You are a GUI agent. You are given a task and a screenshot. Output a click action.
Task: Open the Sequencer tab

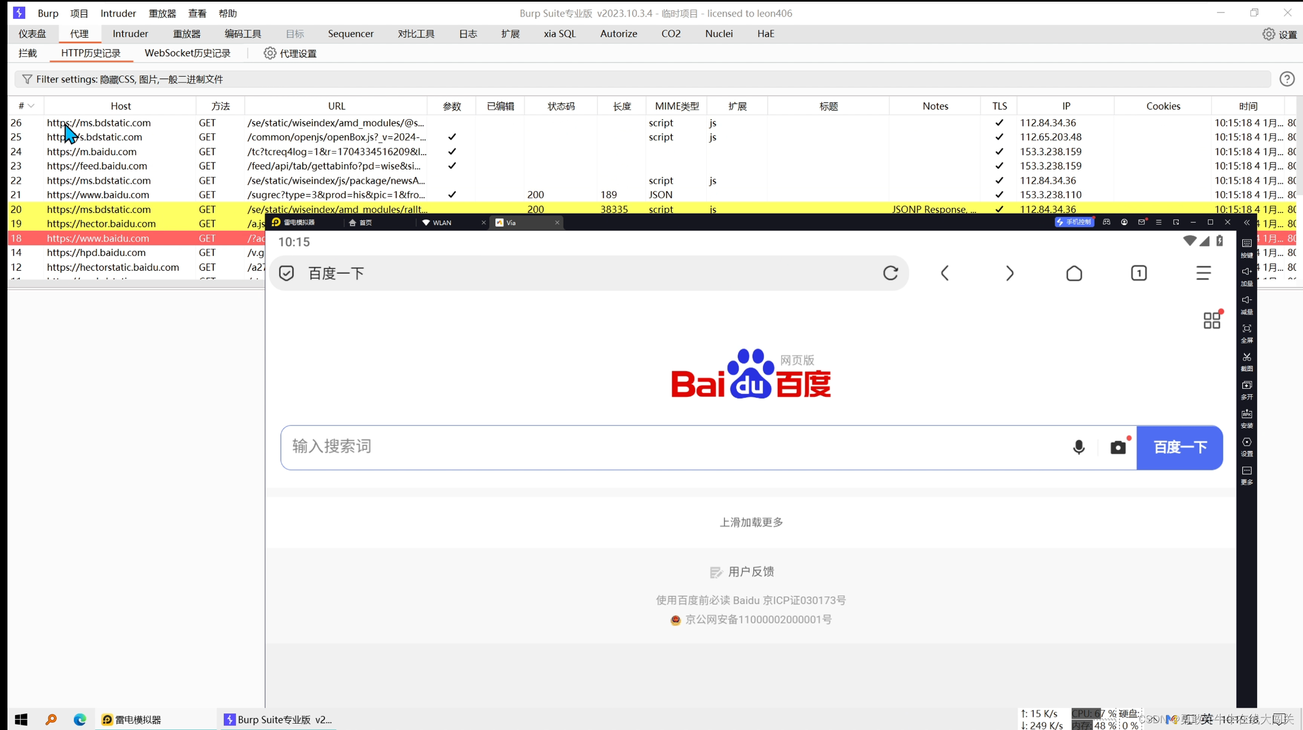351,34
